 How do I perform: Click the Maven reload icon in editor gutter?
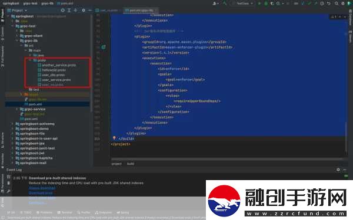(x=104, y=47)
